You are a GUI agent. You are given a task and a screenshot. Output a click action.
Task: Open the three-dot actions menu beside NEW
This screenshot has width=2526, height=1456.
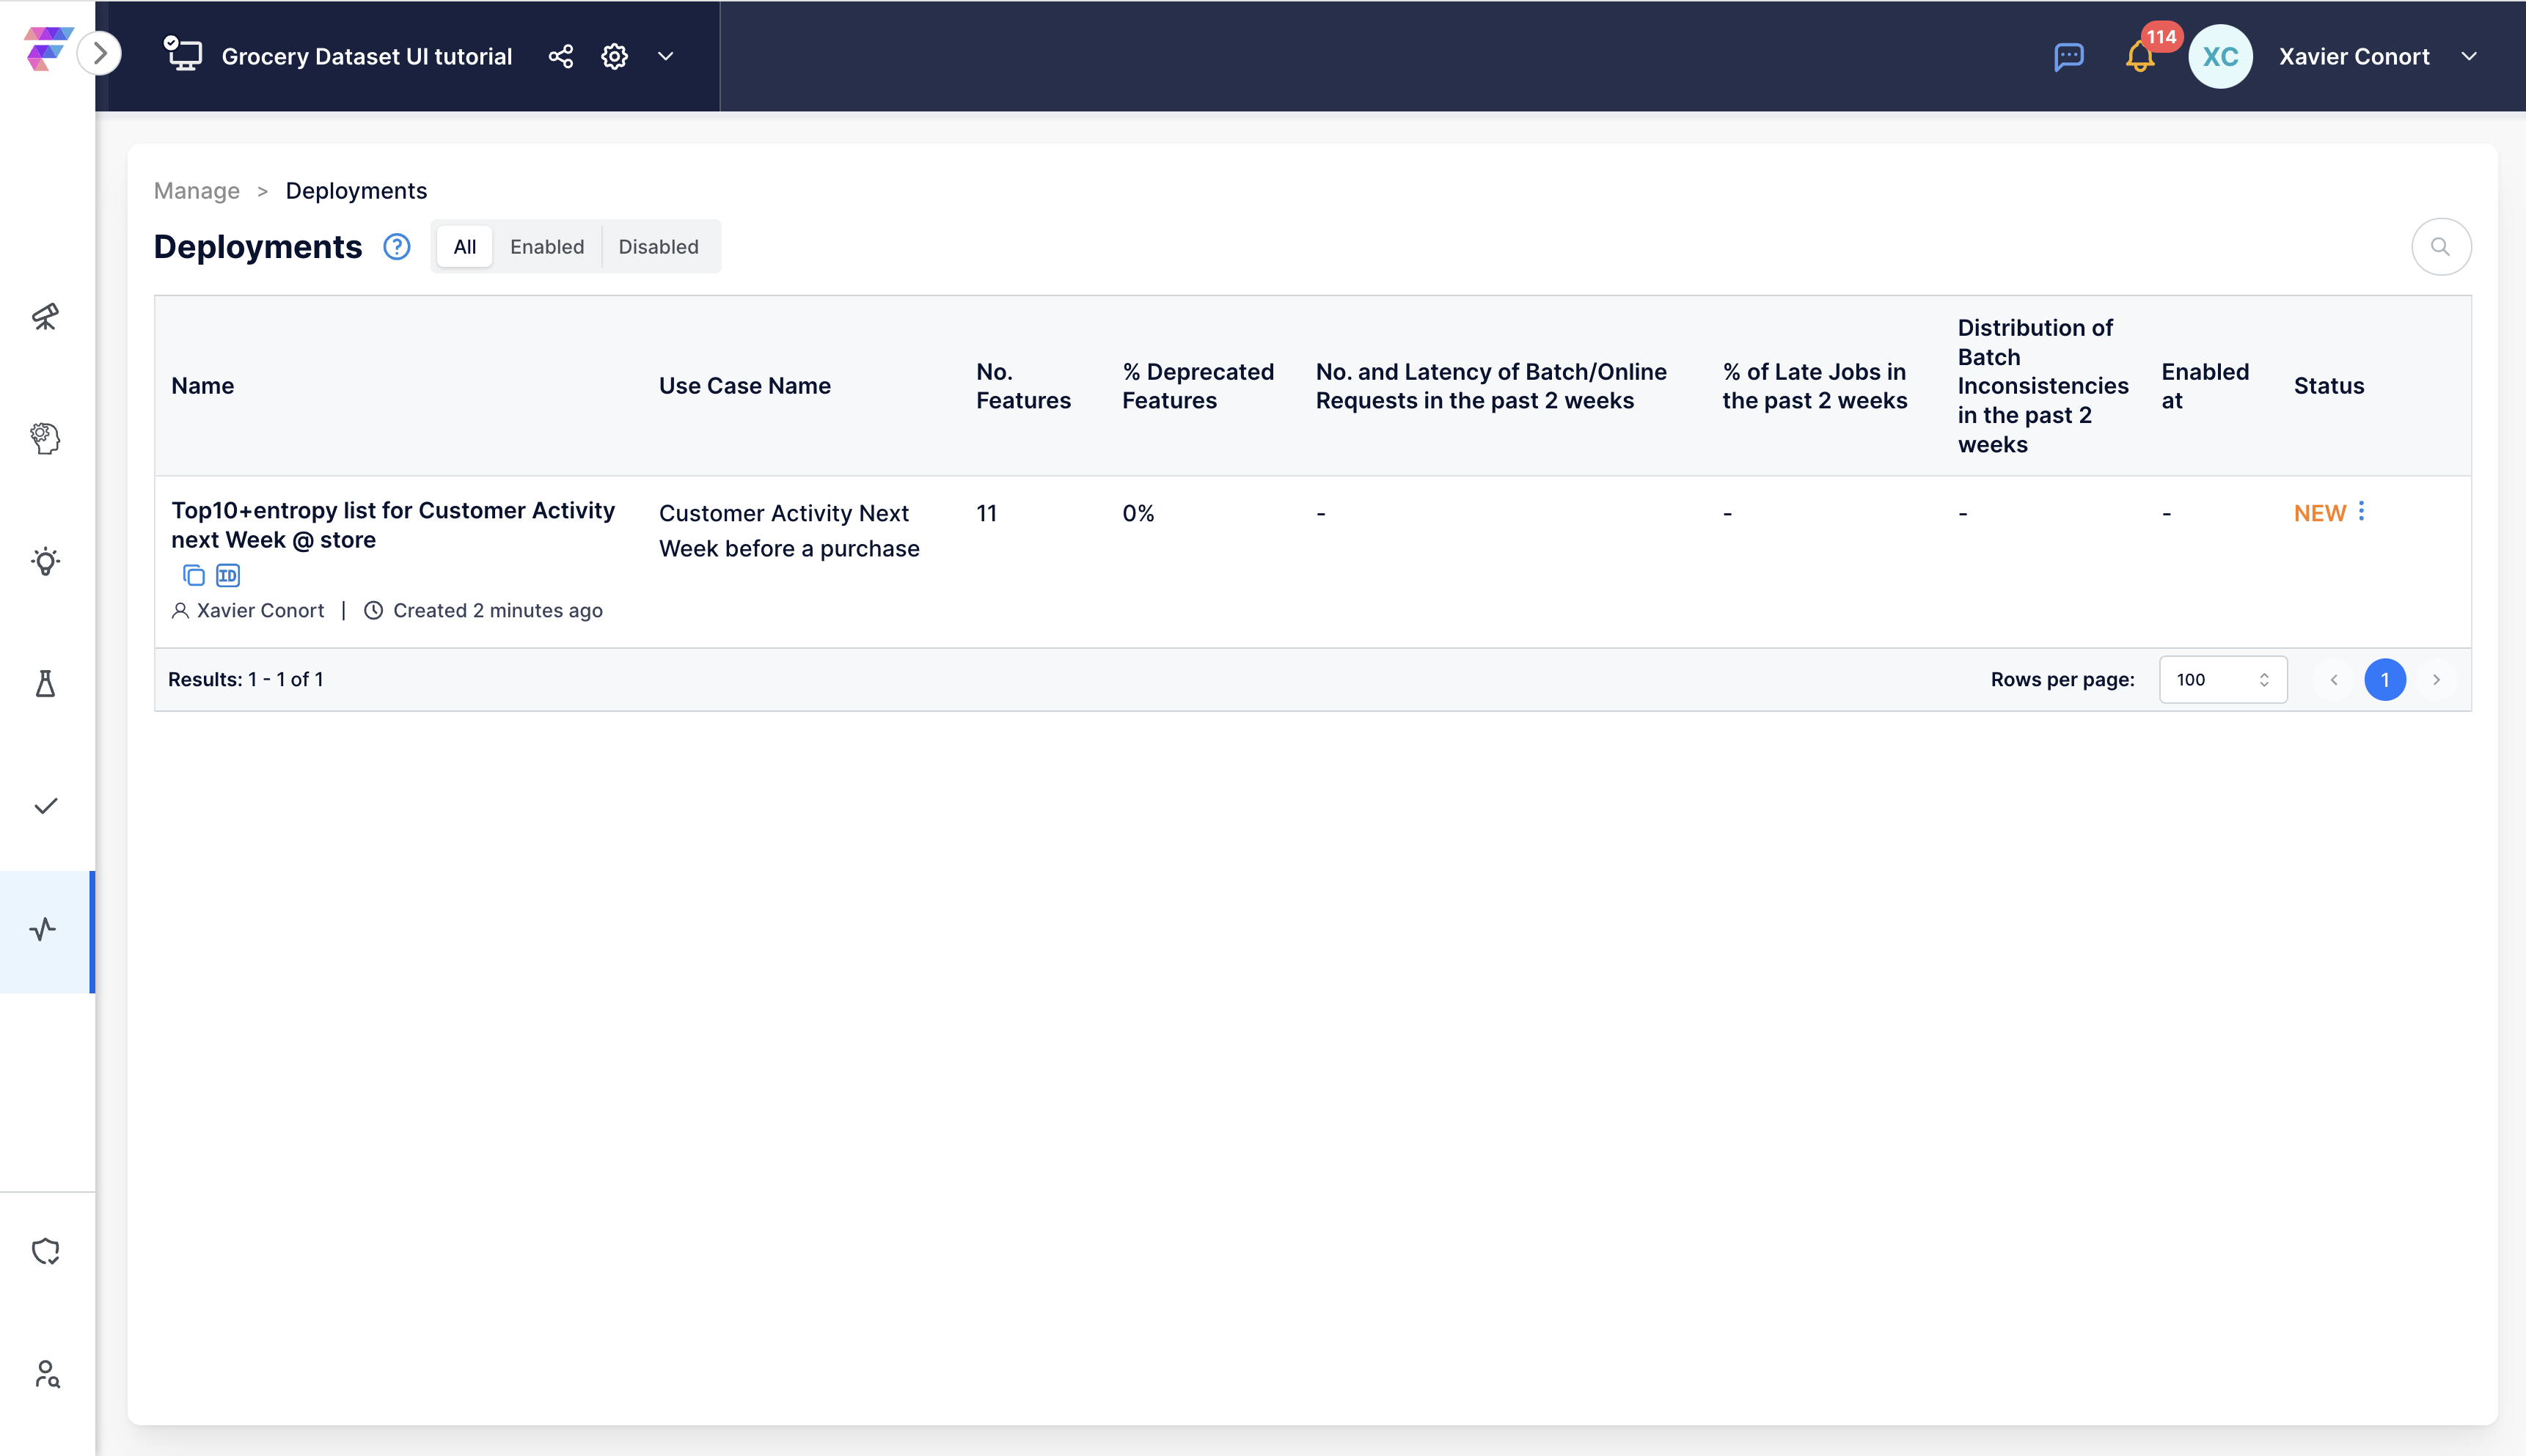tap(2362, 511)
